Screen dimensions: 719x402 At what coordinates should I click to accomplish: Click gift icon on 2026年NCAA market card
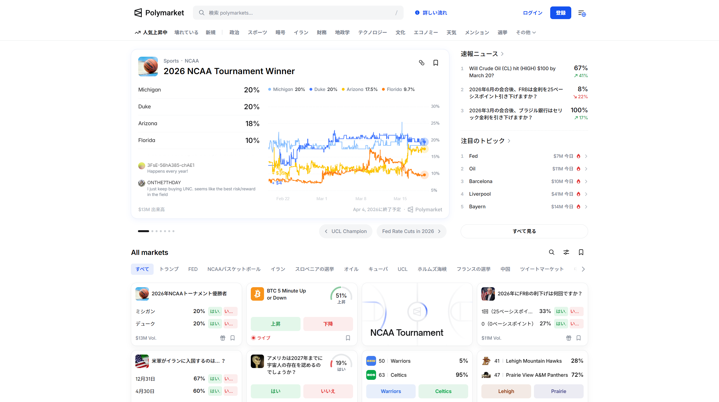223,338
